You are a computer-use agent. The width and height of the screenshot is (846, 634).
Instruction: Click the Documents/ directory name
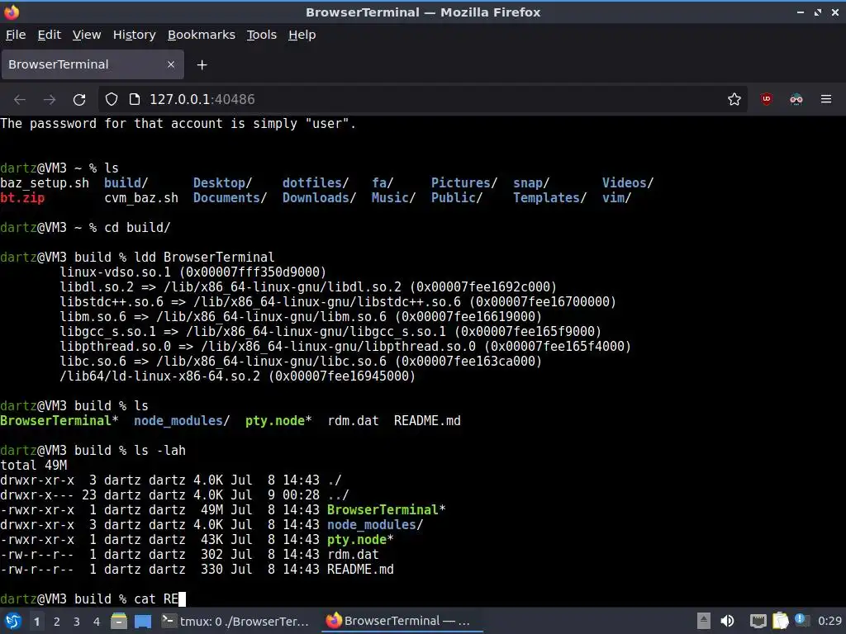click(x=231, y=198)
